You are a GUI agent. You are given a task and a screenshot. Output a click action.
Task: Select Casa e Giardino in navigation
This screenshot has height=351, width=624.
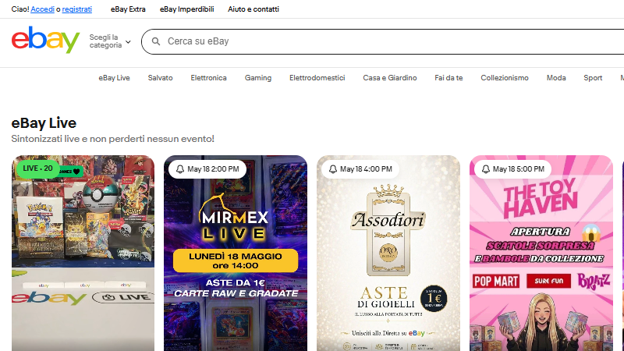[x=390, y=78]
